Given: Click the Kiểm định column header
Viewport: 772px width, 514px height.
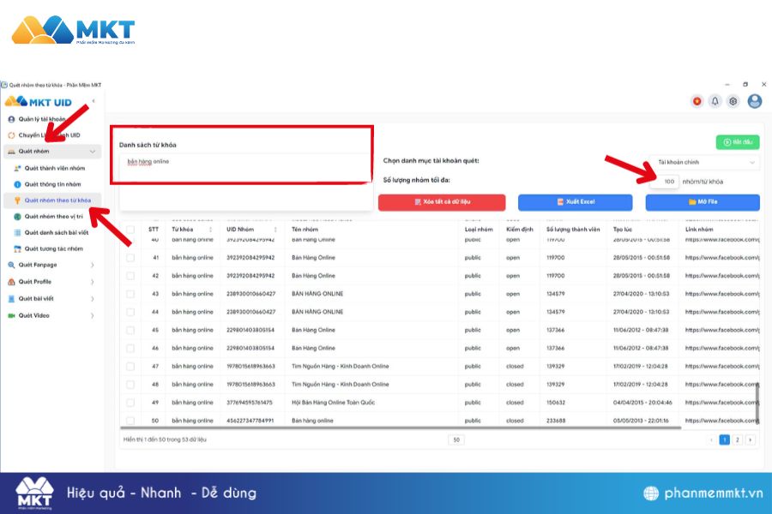Looking at the screenshot, I should pyautogui.click(x=520, y=230).
